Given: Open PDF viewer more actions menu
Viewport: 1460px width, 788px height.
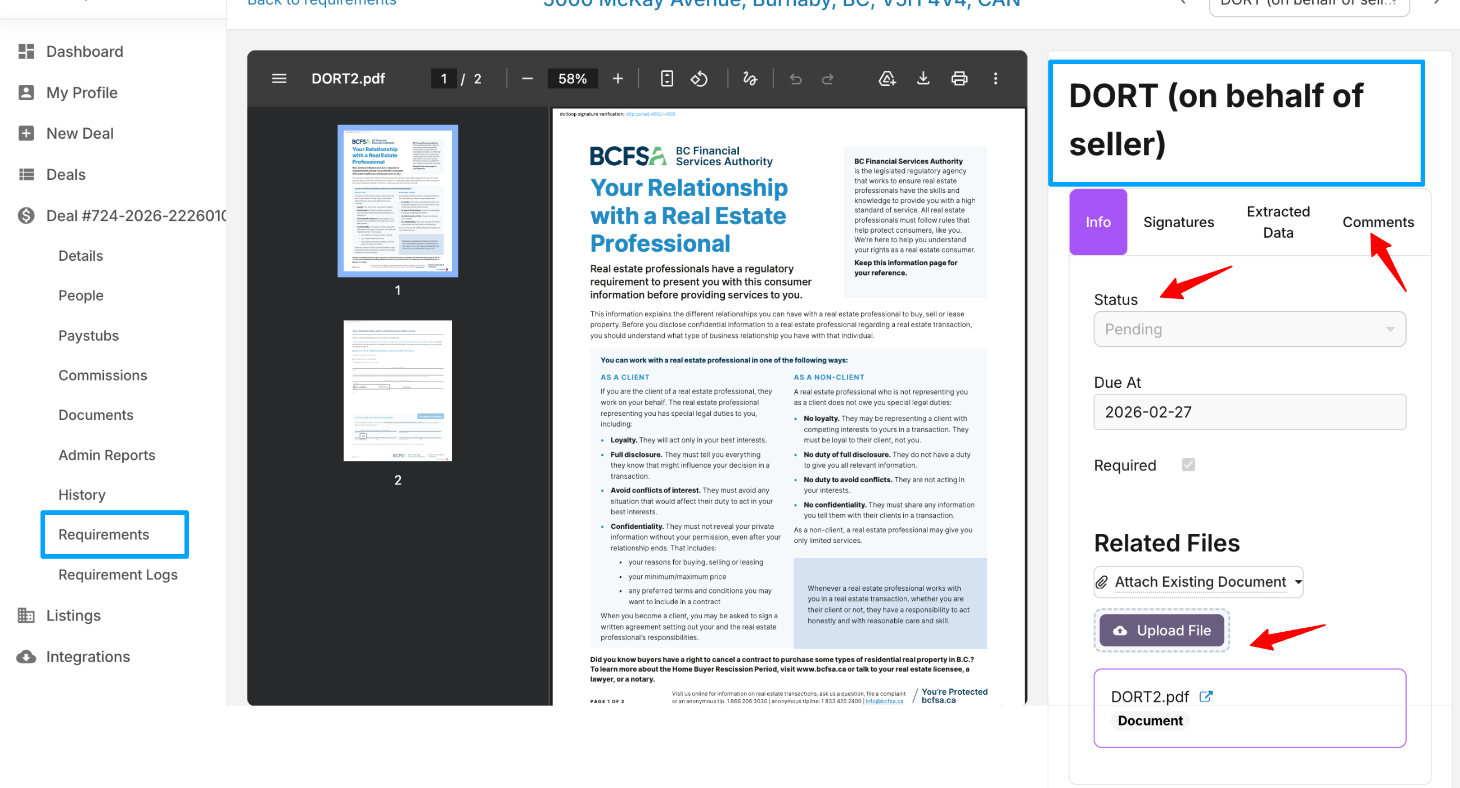Looking at the screenshot, I should 995,79.
